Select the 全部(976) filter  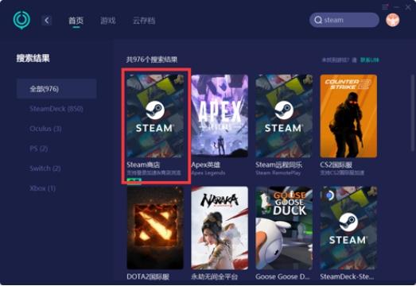56,89
